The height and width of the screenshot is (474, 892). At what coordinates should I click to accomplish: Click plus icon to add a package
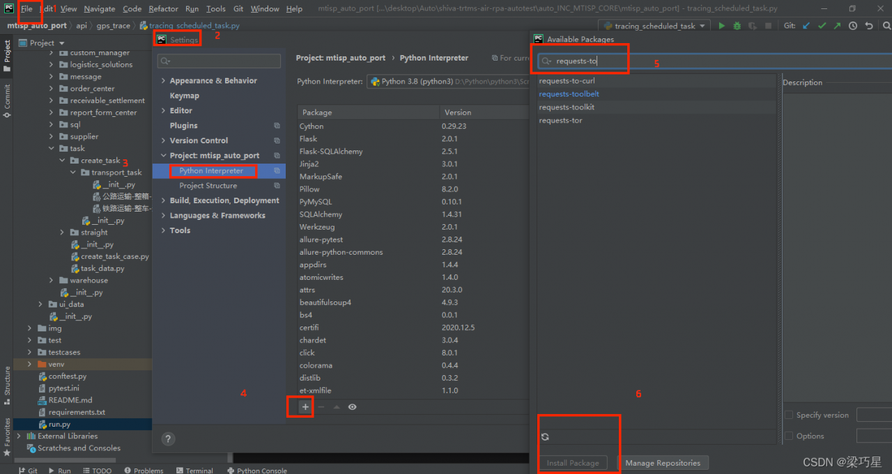305,407
